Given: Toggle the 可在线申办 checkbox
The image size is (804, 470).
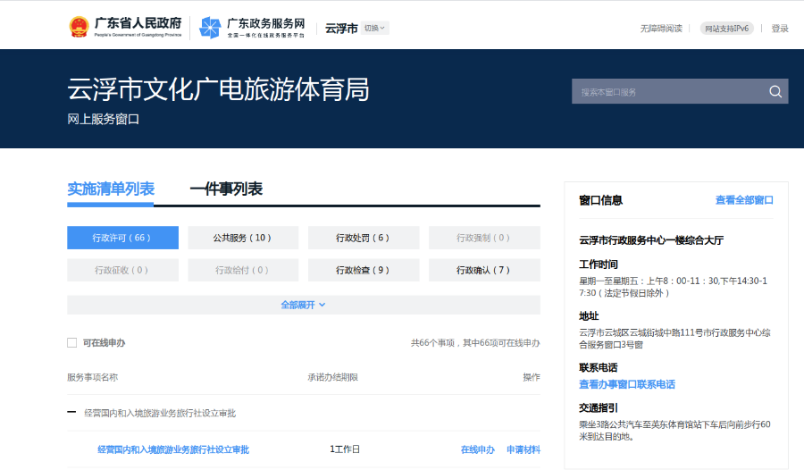Looking at the screenshot, I should point(72,342).
